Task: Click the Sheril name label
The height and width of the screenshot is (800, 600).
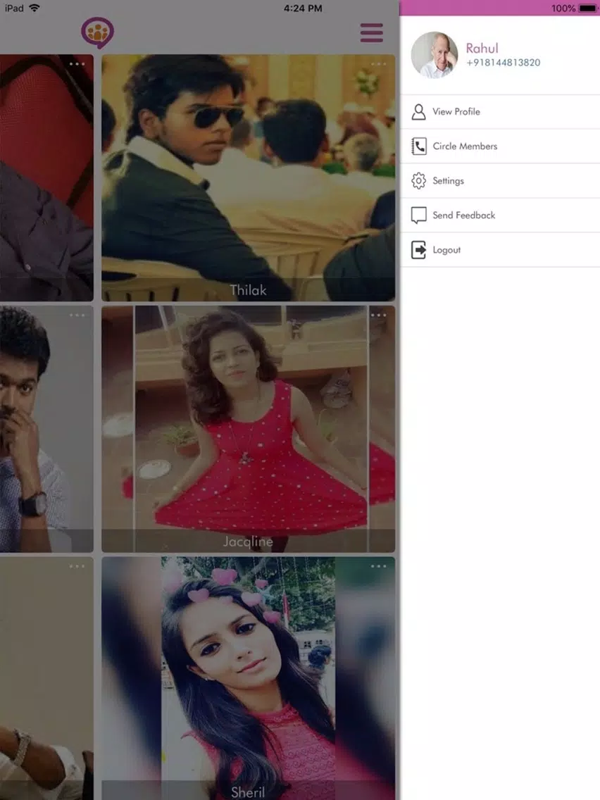Action: pyautogui.click(x=248, y=792)
